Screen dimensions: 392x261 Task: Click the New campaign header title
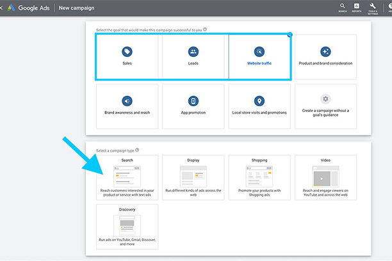[x=76, y=8]
